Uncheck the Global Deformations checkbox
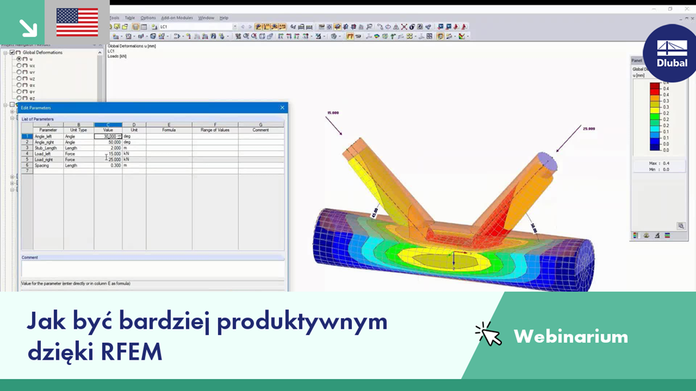Viewport: 696px width, 391px height. pyautogui.click(x=12, y=52)
